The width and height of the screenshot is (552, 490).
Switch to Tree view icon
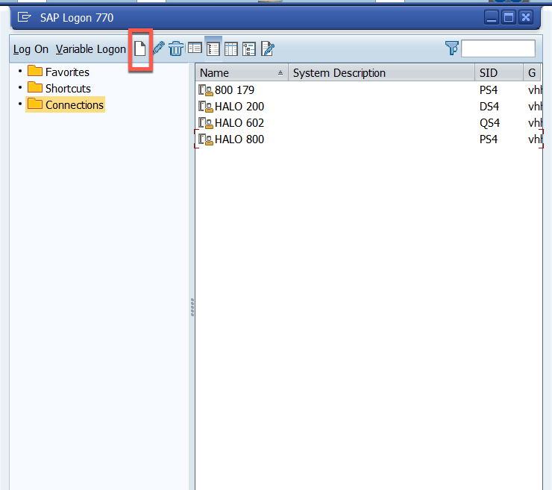tap(249, 49)
